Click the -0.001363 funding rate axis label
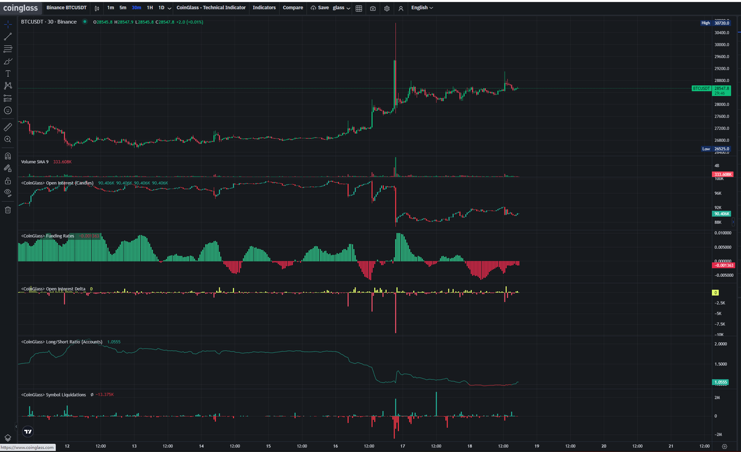The image size is (741, 452). pos(722,265)
